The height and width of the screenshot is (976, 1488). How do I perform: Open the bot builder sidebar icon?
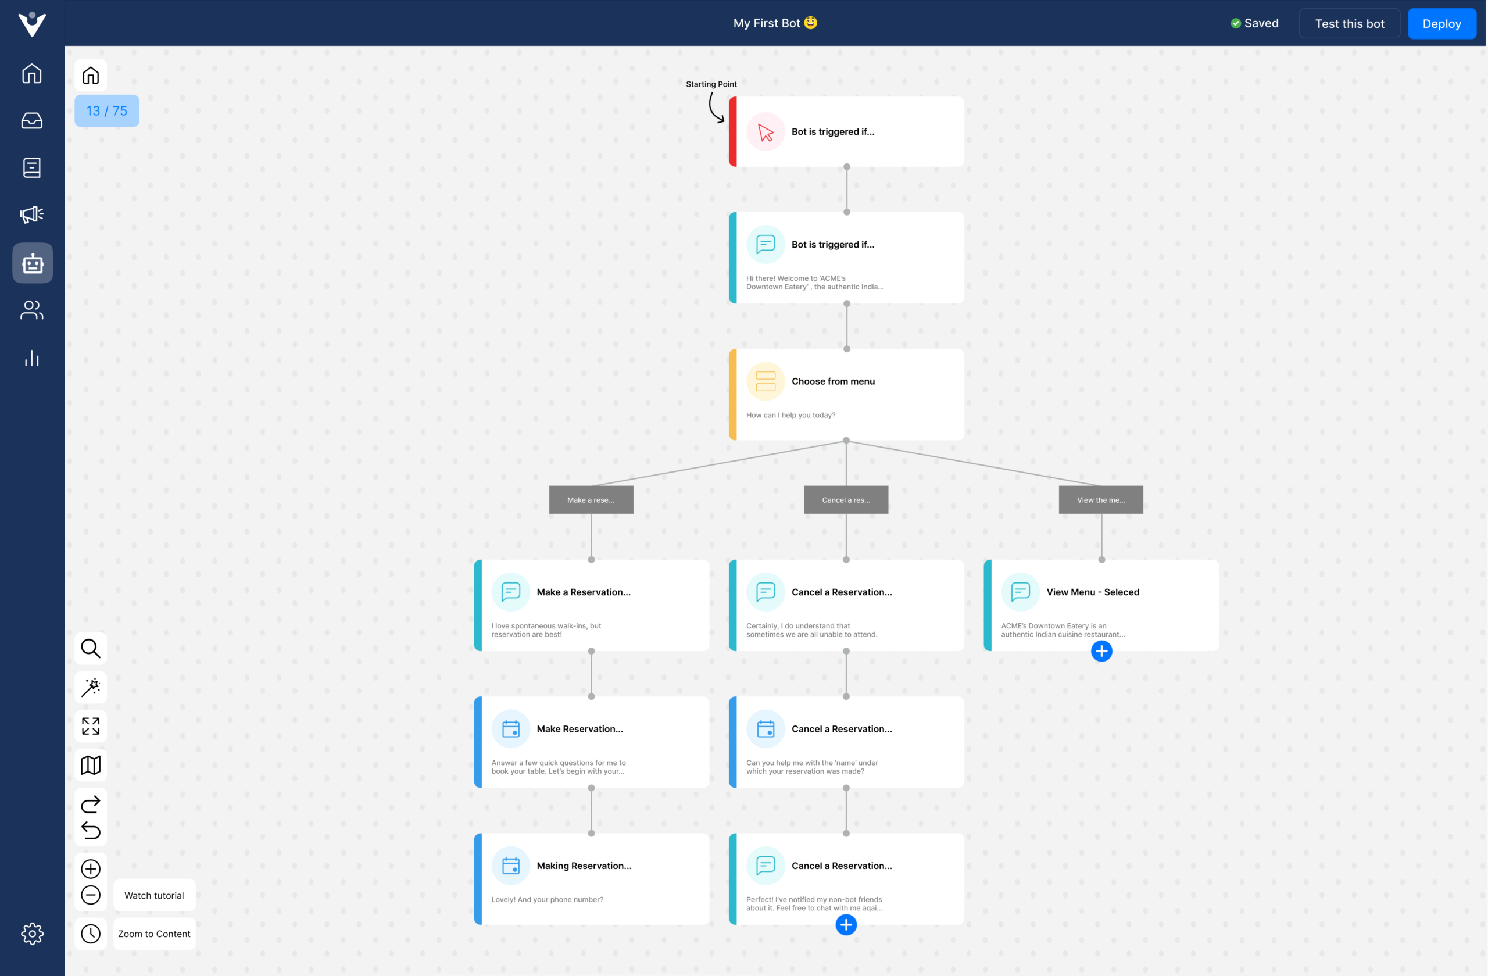pyautogui.click(x=33, y=263)
